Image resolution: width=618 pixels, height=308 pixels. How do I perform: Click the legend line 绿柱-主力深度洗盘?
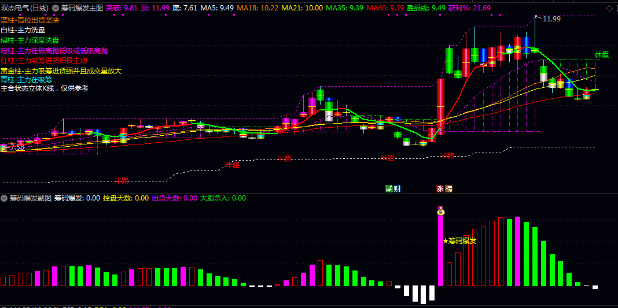tap(30, 40)
